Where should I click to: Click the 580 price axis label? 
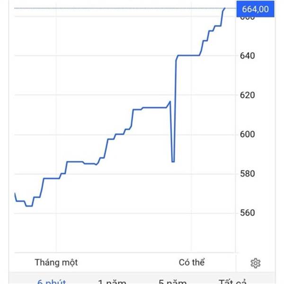click(x=247, y=174)
